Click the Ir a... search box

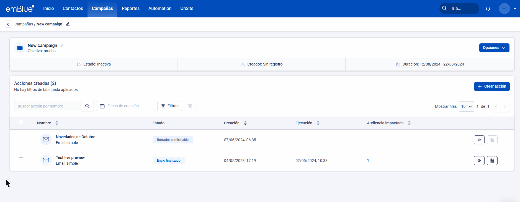(x=459, y=9)
